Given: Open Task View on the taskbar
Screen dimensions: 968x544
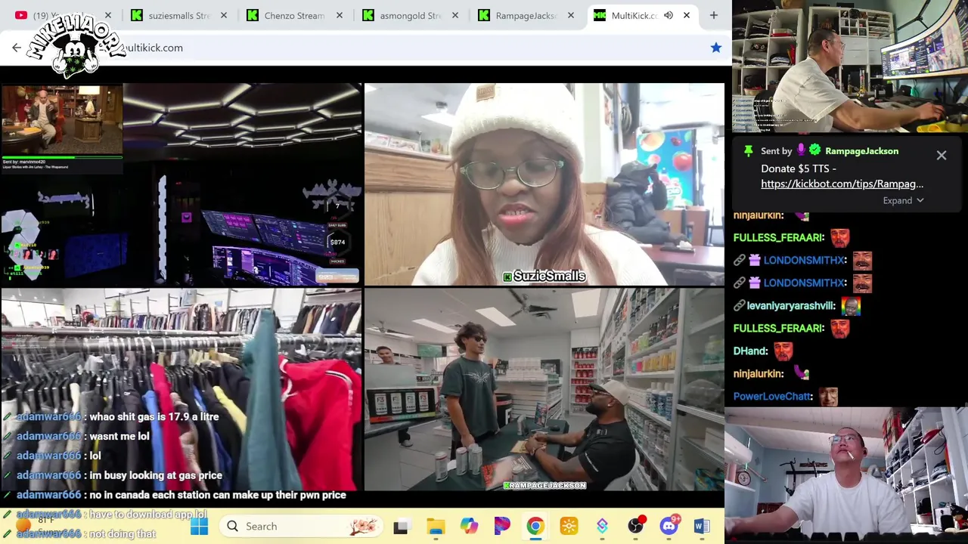Looking at the screenshot, I should coord(401,526).
